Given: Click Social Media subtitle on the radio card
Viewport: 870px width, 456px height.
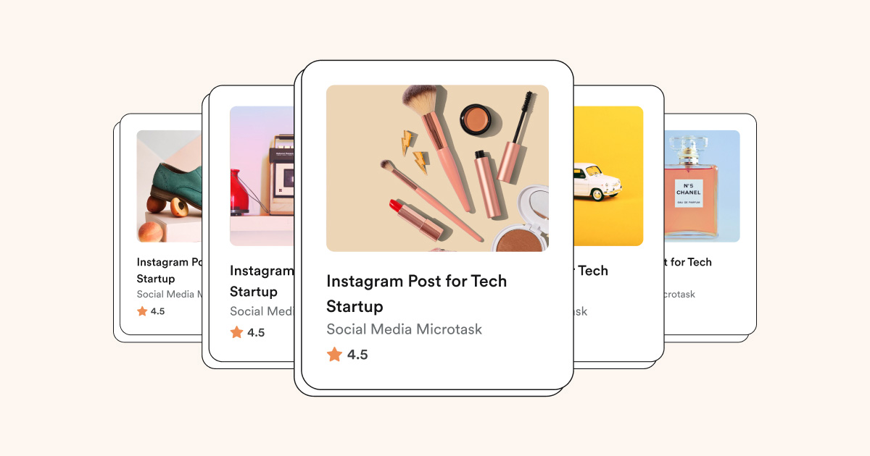Looking at the screenshot, I should pyautogui.click(x=262, y=311).
